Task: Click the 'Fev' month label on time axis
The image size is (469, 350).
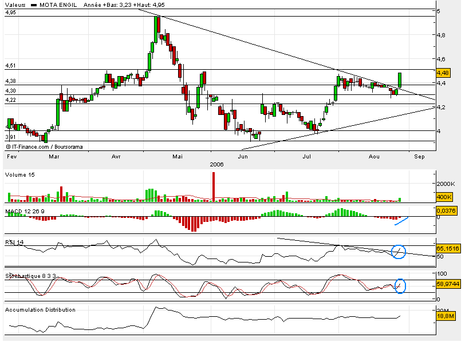Action: coord(11,157)
